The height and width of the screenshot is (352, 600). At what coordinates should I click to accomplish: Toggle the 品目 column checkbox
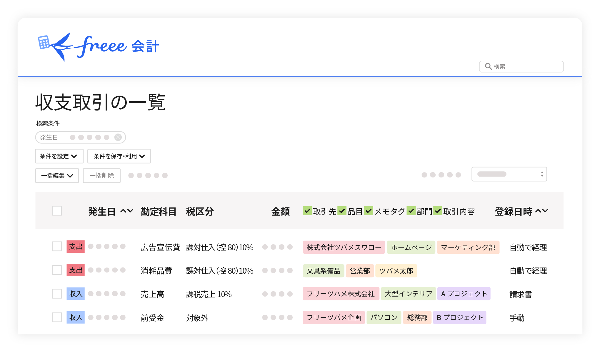(342, 210)
